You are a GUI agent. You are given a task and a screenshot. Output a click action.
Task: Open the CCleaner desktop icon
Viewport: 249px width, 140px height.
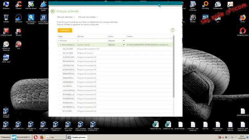coord(19,5)
